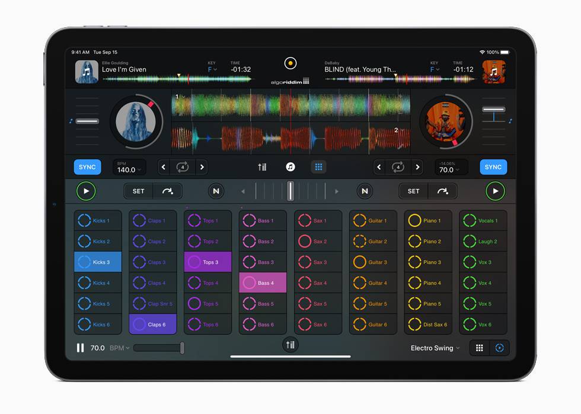Trigger the Dist Sax 6 loop pad
Image resolution: width=581 pixels, height=414 pixels.
[x=428, y=324]
